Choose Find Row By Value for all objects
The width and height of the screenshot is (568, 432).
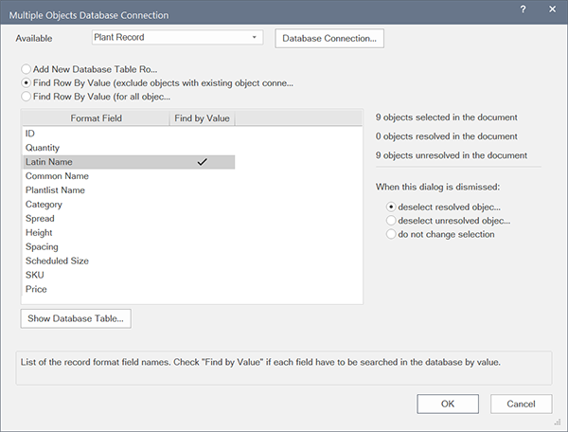(27, 96)
